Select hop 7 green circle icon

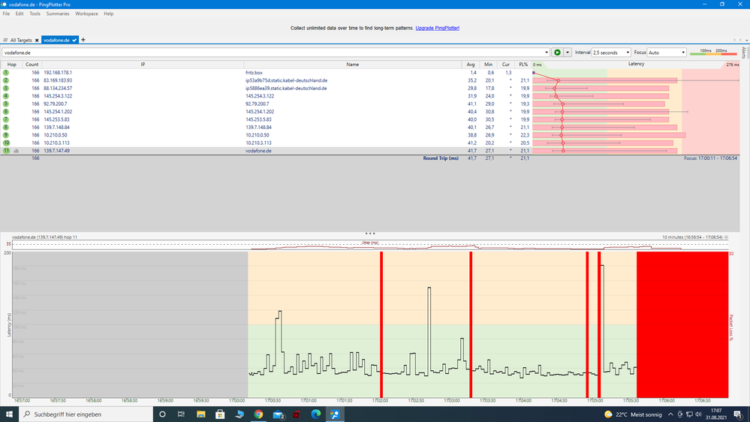(x=6, y=119)
